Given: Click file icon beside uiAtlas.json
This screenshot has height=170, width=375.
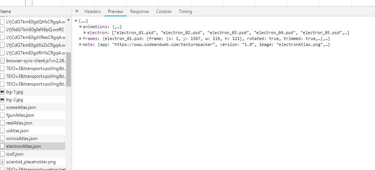Looking at the screenshot, I should coord(2,131).
